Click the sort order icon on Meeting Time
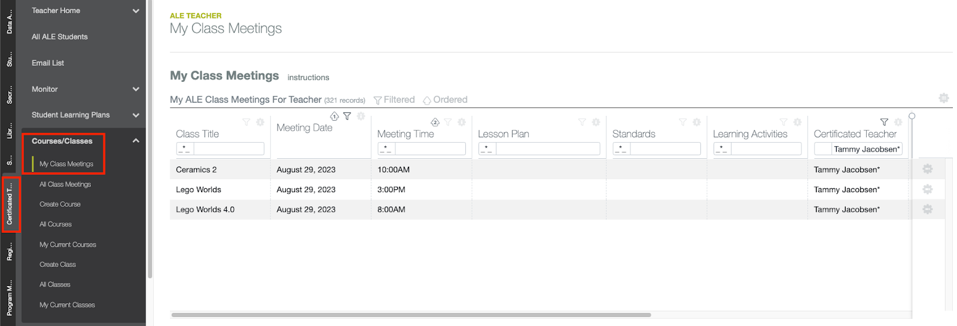This screenshot has height=326, width=957. coord(435,122)
